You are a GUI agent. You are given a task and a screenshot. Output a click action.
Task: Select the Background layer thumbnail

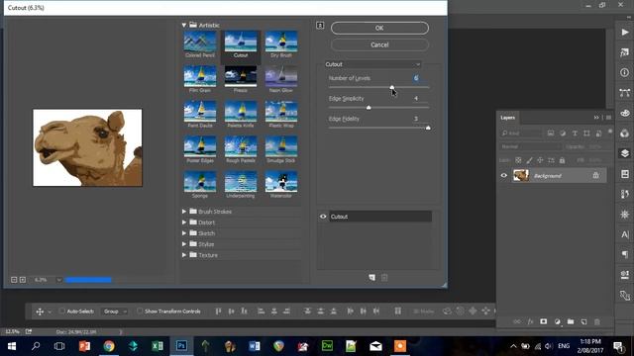[x=521, y=176]
